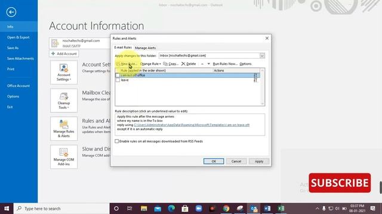Click Save As in sidebar
382x214 pixels.
[19, 48]
